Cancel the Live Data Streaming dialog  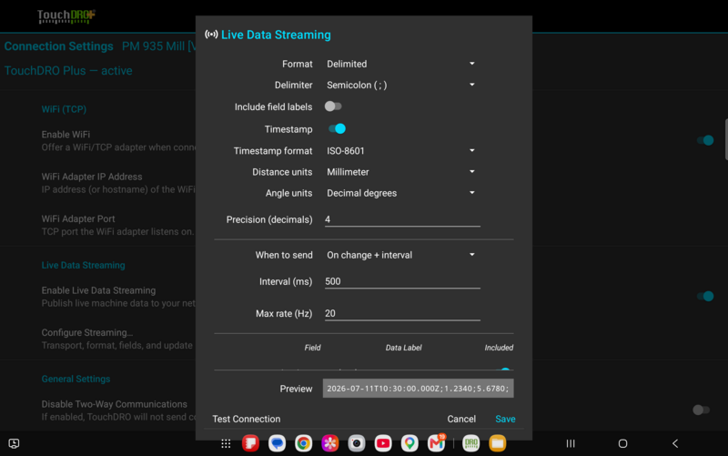461,419
